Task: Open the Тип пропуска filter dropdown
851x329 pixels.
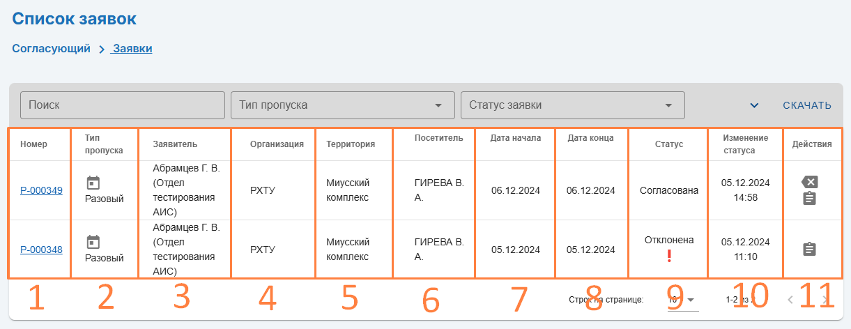Action: 342,105
